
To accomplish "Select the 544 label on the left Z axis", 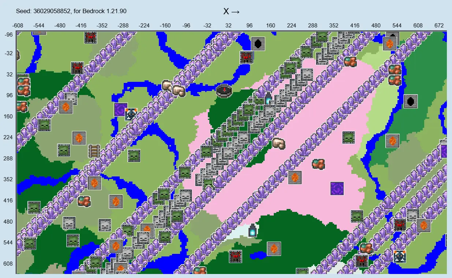I will click(x=8, y=243).
